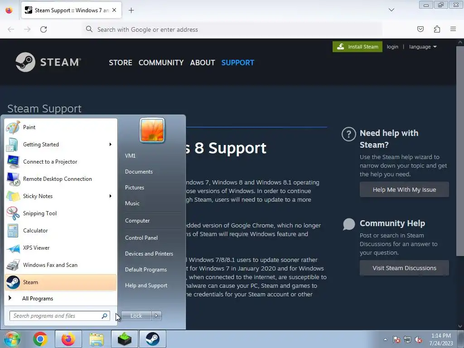
Task: Start Remote Desktop Connection
Action: pos(61,179)
